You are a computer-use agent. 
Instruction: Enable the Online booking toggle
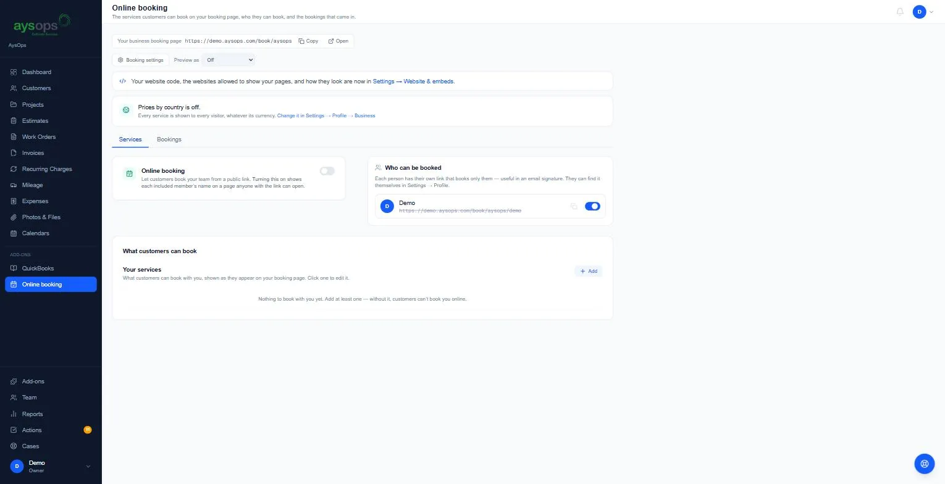click(x=327, y=171)
